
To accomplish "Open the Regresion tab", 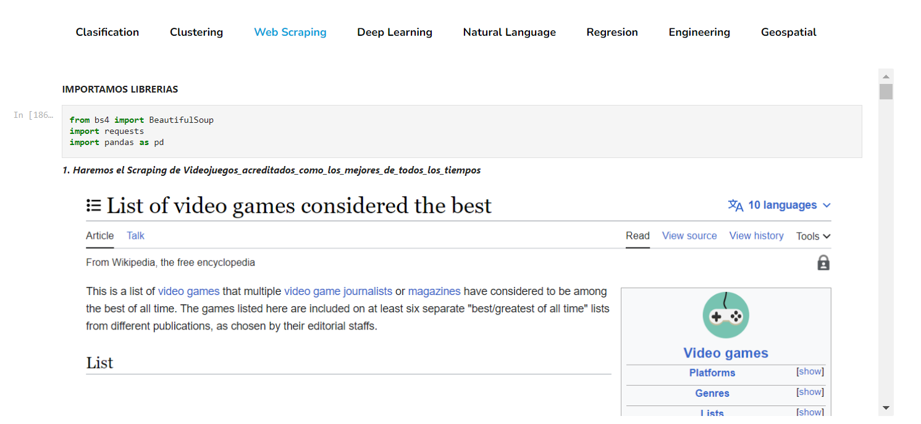I will click(x=612, y=32).
